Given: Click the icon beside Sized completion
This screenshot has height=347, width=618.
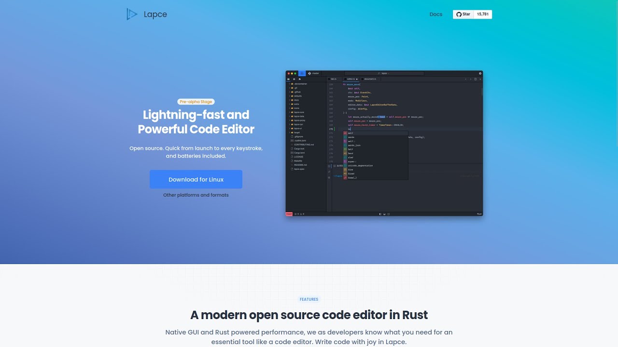Looking at the screenshot, I should (x=345, y=173).
